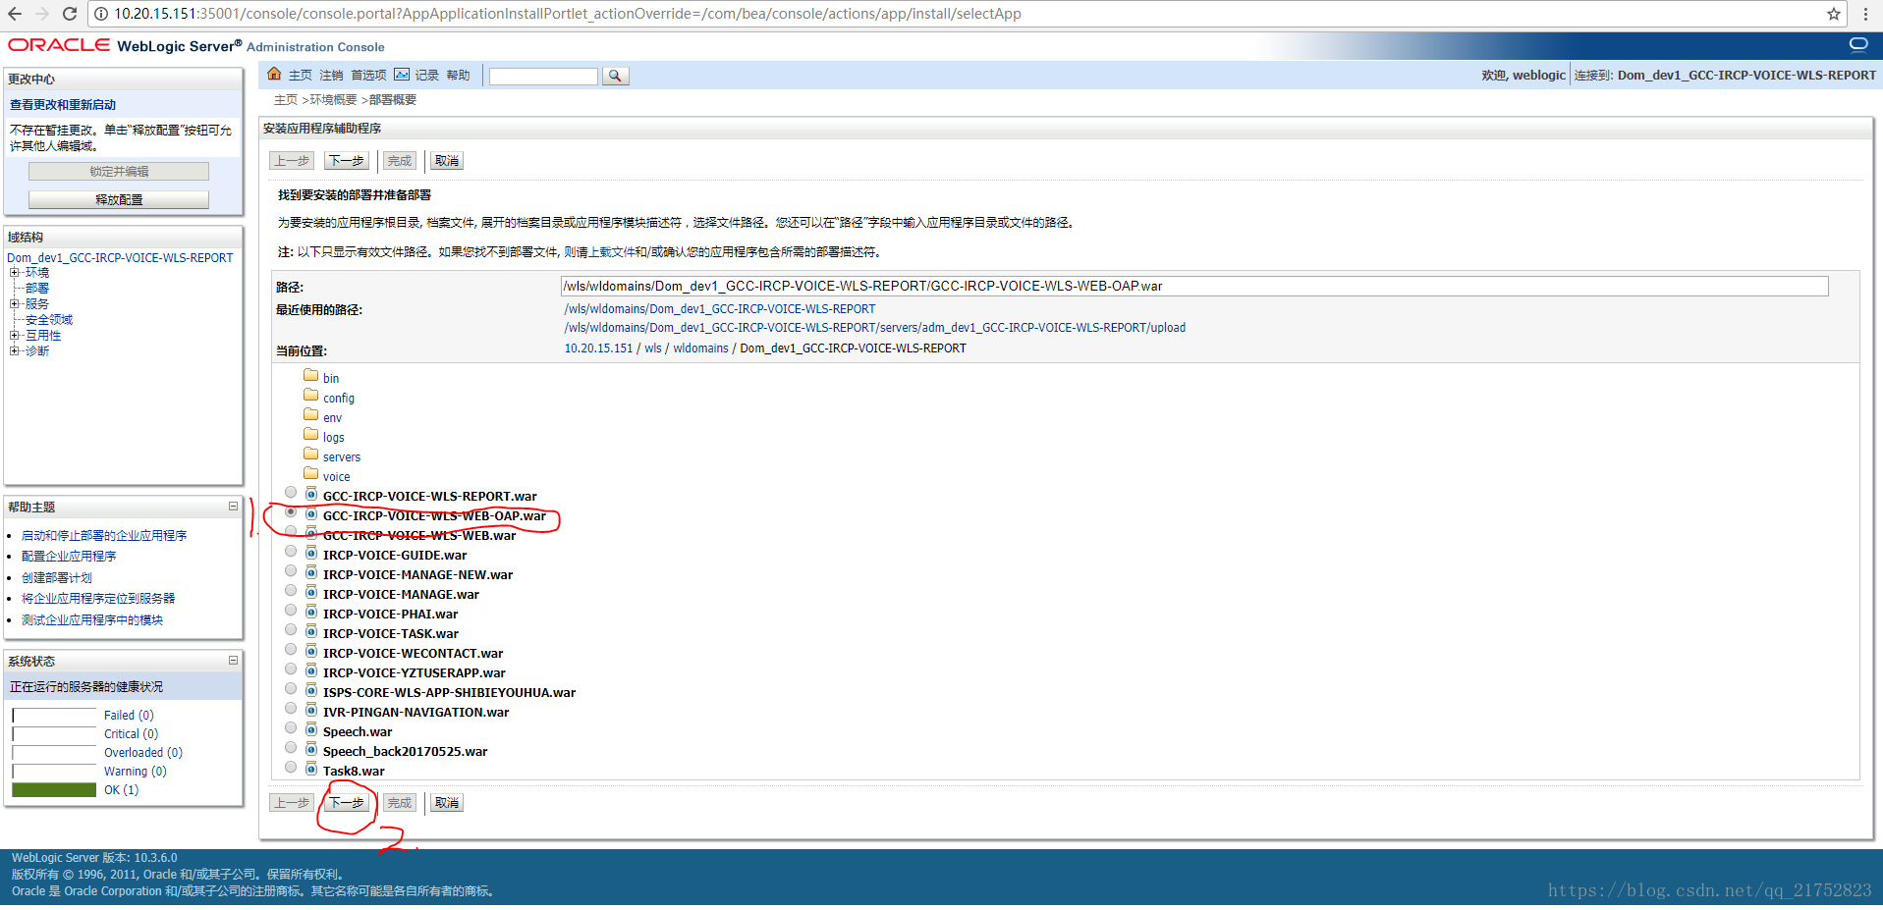
Task: Open 安全领域 in domain tree
Action: [x=49, y=320]
